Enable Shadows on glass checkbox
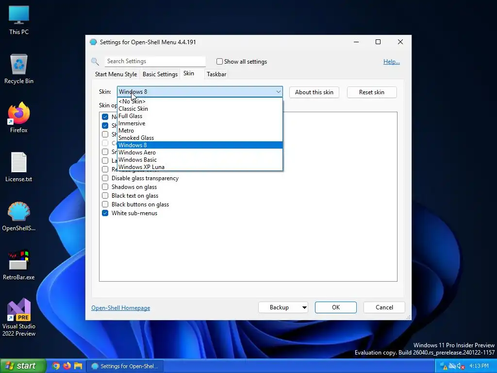The height and width of the screenshot is (373, 497). [105, 187]
